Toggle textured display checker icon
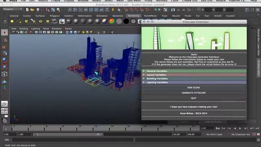Screen dimensions: 261x147 coord(79,32)
